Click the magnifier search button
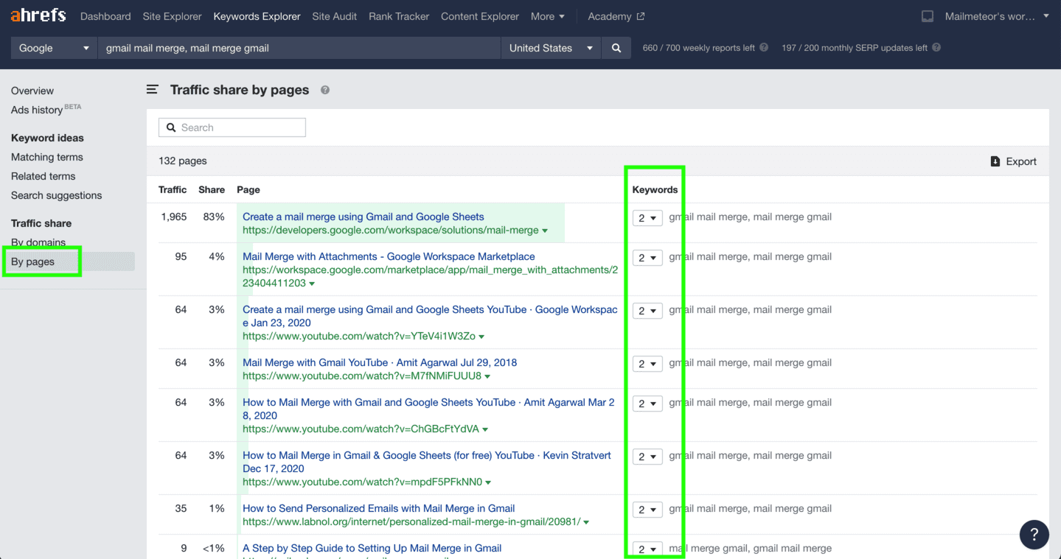This screenshot has width=1061, height=559. tap(616, 48)
